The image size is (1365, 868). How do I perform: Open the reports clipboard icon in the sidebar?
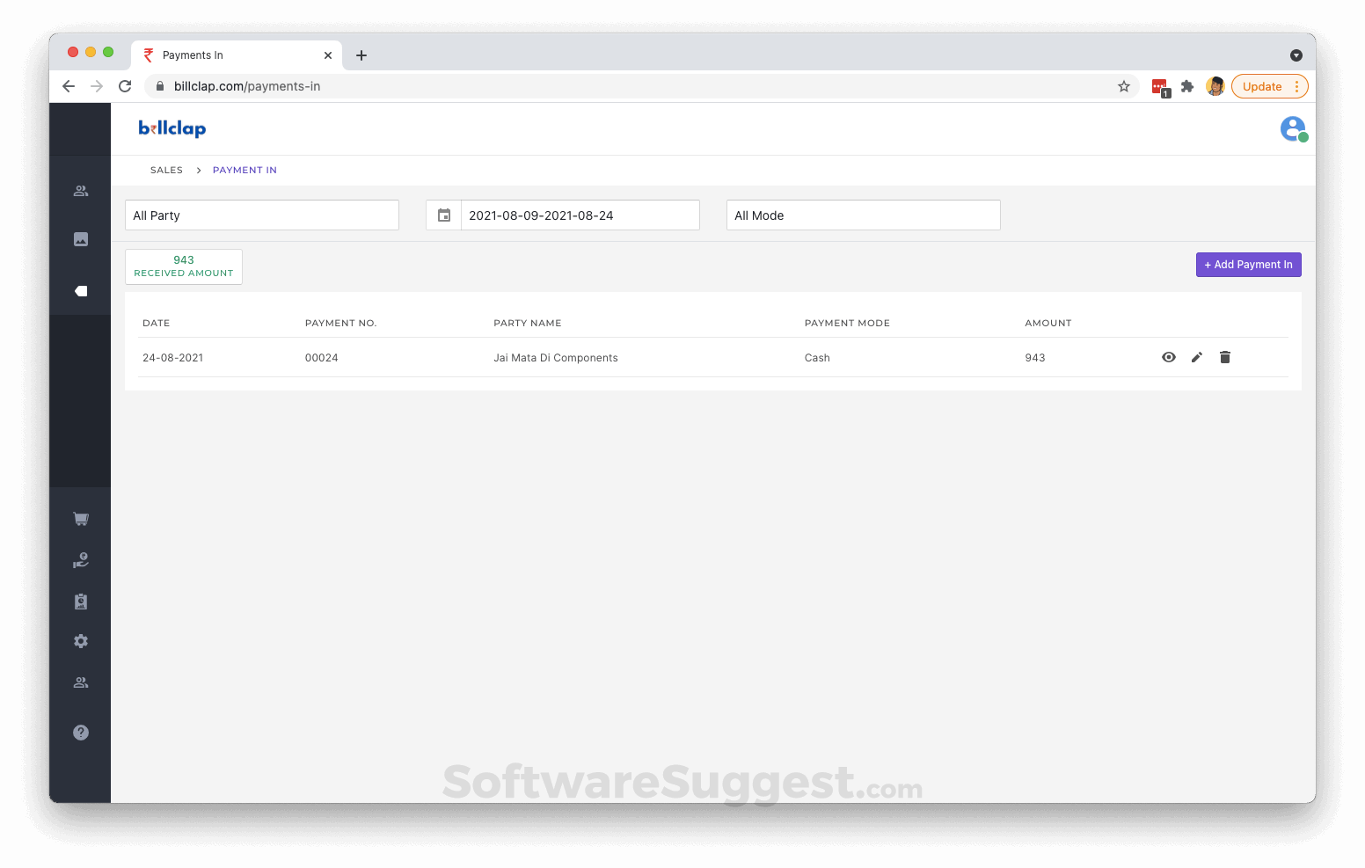[80, 601]
